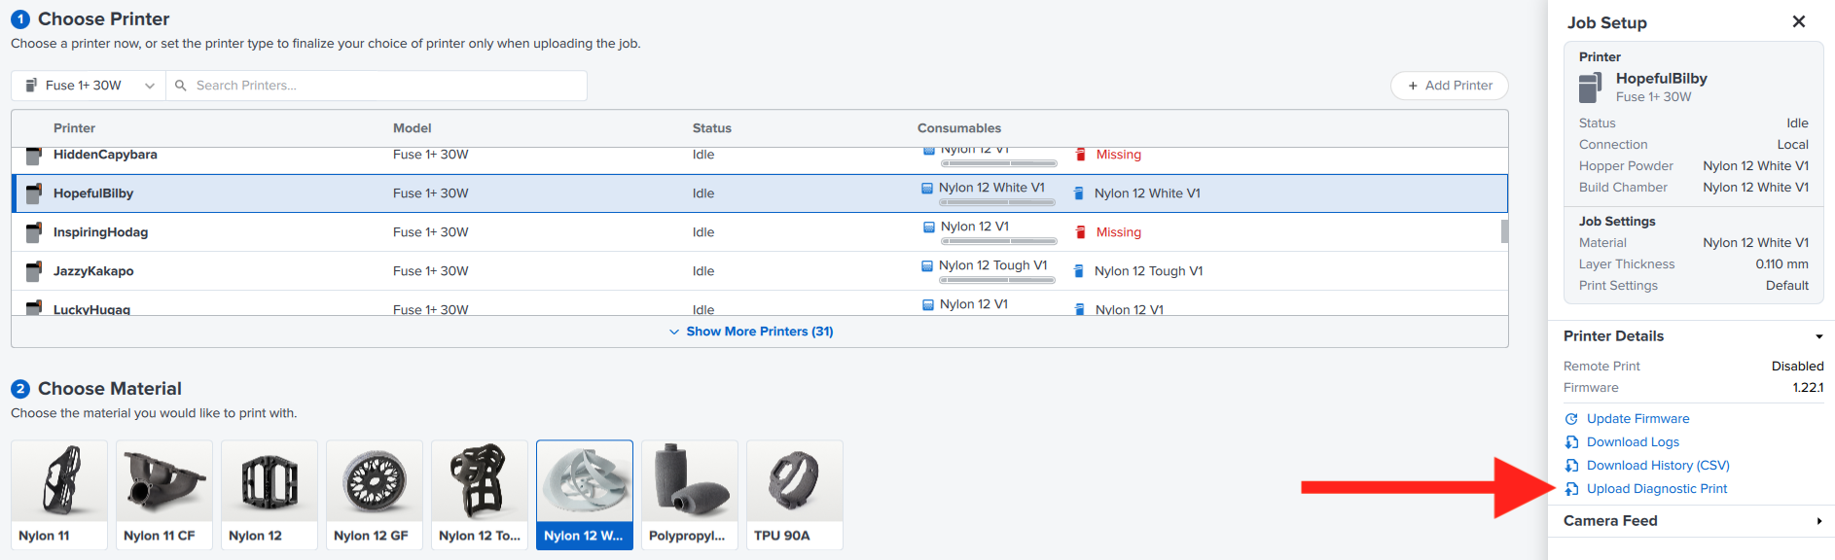Image resolution: width=1835 pixels, height=560 pixels.
Task: Select the Nylon 12 GF material card
Action: pos(375,495)
